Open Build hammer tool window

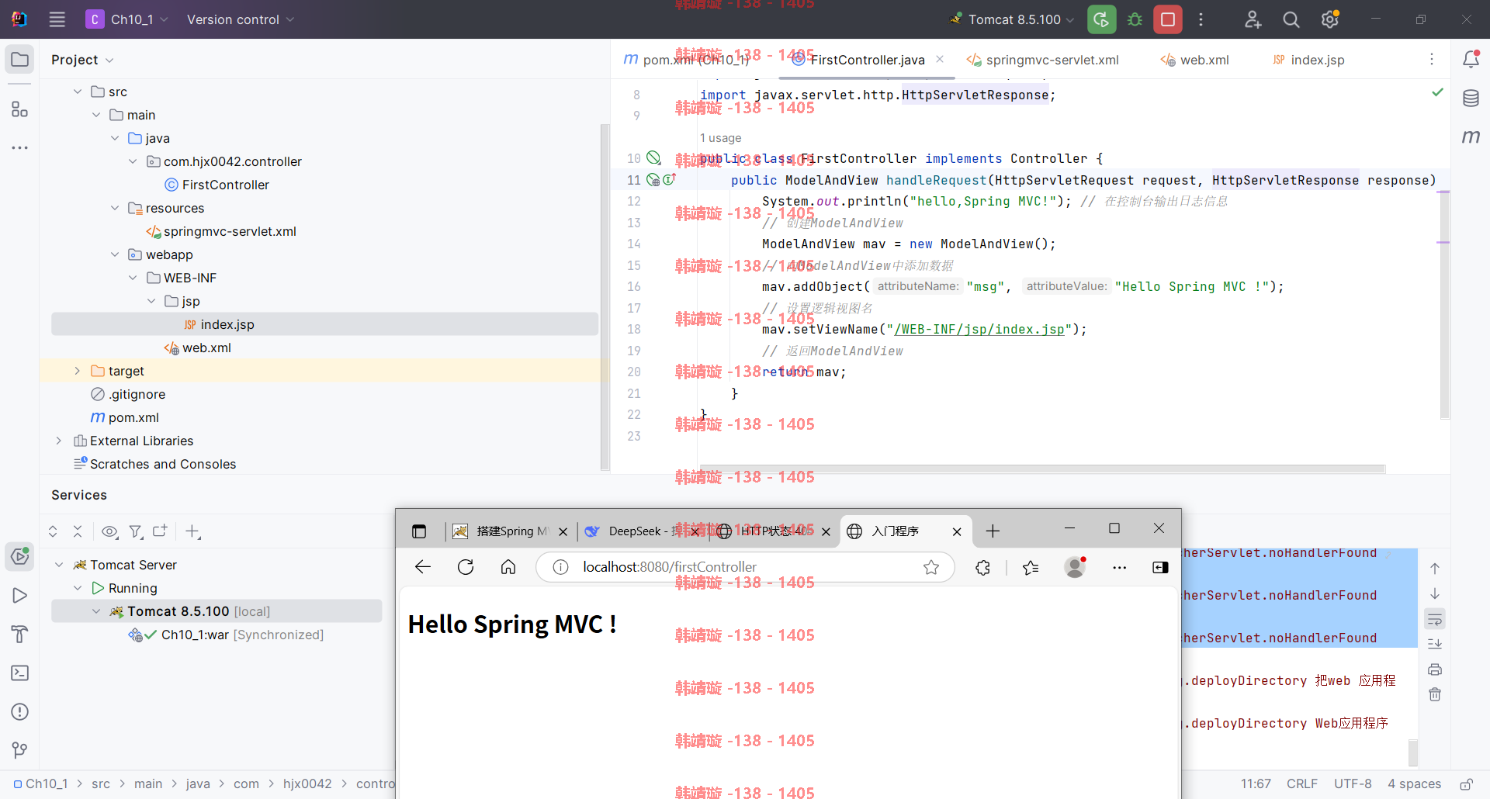[19, 634]
